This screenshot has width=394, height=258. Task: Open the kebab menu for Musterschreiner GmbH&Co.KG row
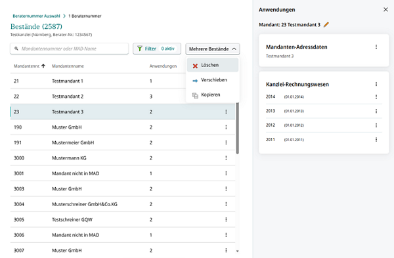click(226, 204)
